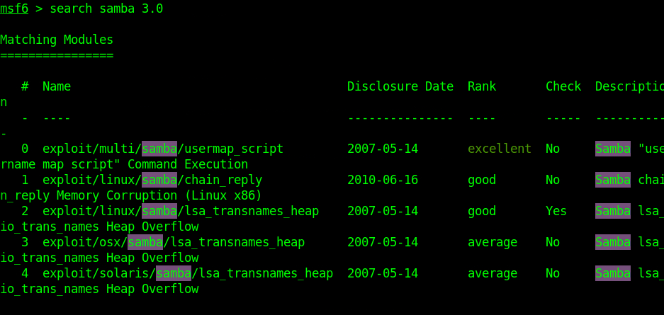Click the 'Matching Modules' heading
664x315 pixels.
[x=57, y=40]
